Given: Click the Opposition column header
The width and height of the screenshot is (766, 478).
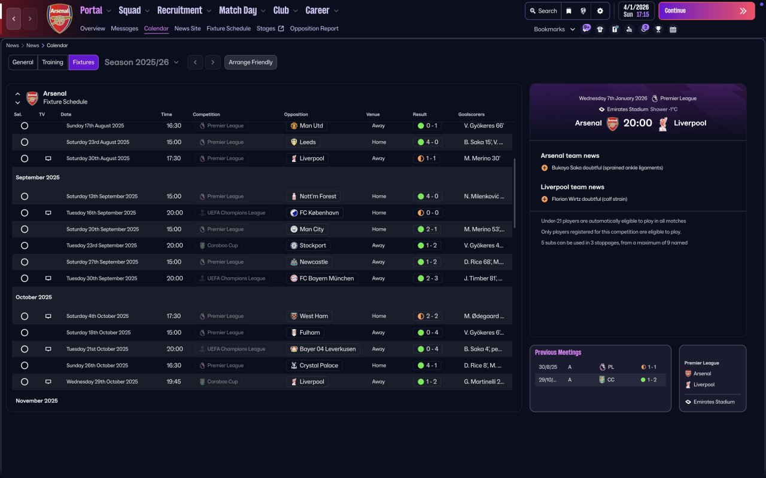Looking at the screenshot, I should tap(296, 114).
